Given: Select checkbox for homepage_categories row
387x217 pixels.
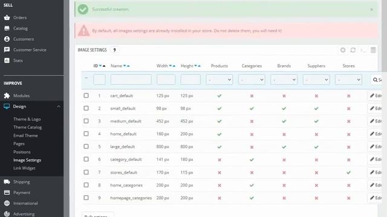Looking at the screenshot, I should pyautogui.click(x=86, y=198).
